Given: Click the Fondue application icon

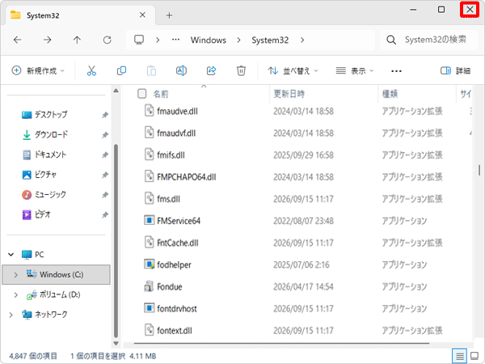Looking at the screenshot, I should point(149,286).
